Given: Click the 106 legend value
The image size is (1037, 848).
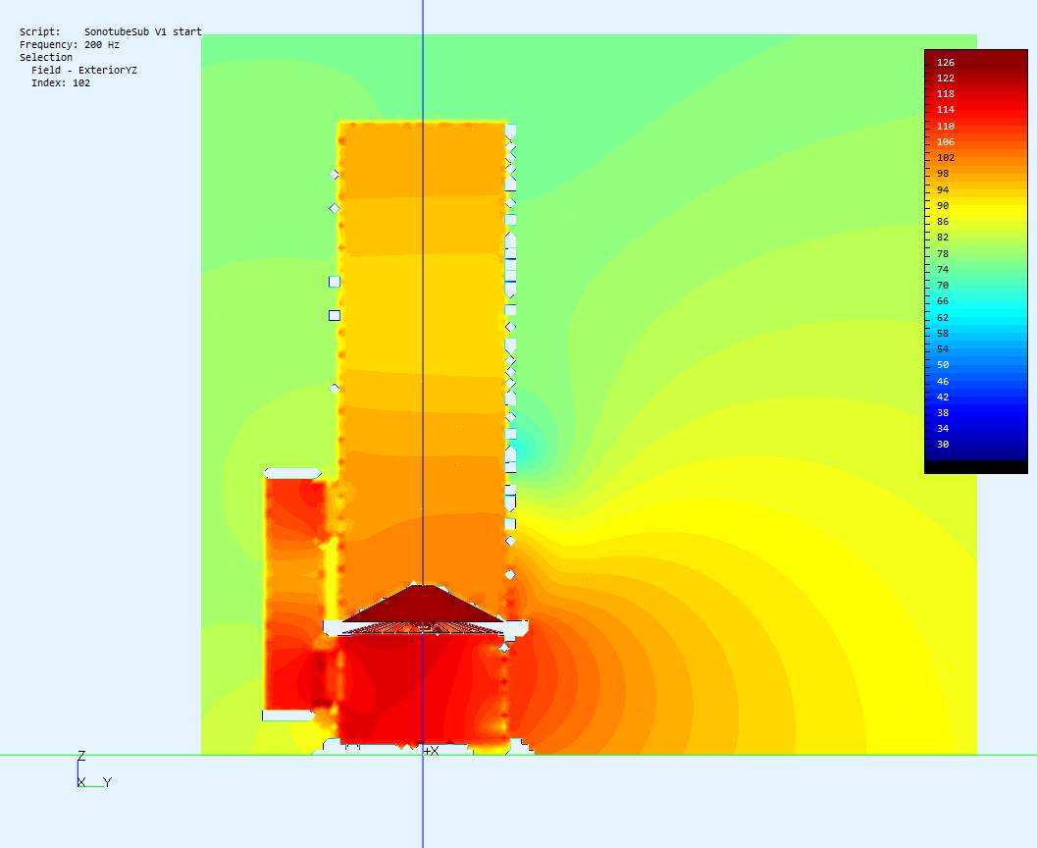Looking at the screenshot, I should pyautogui.click(x=946, y=141).
